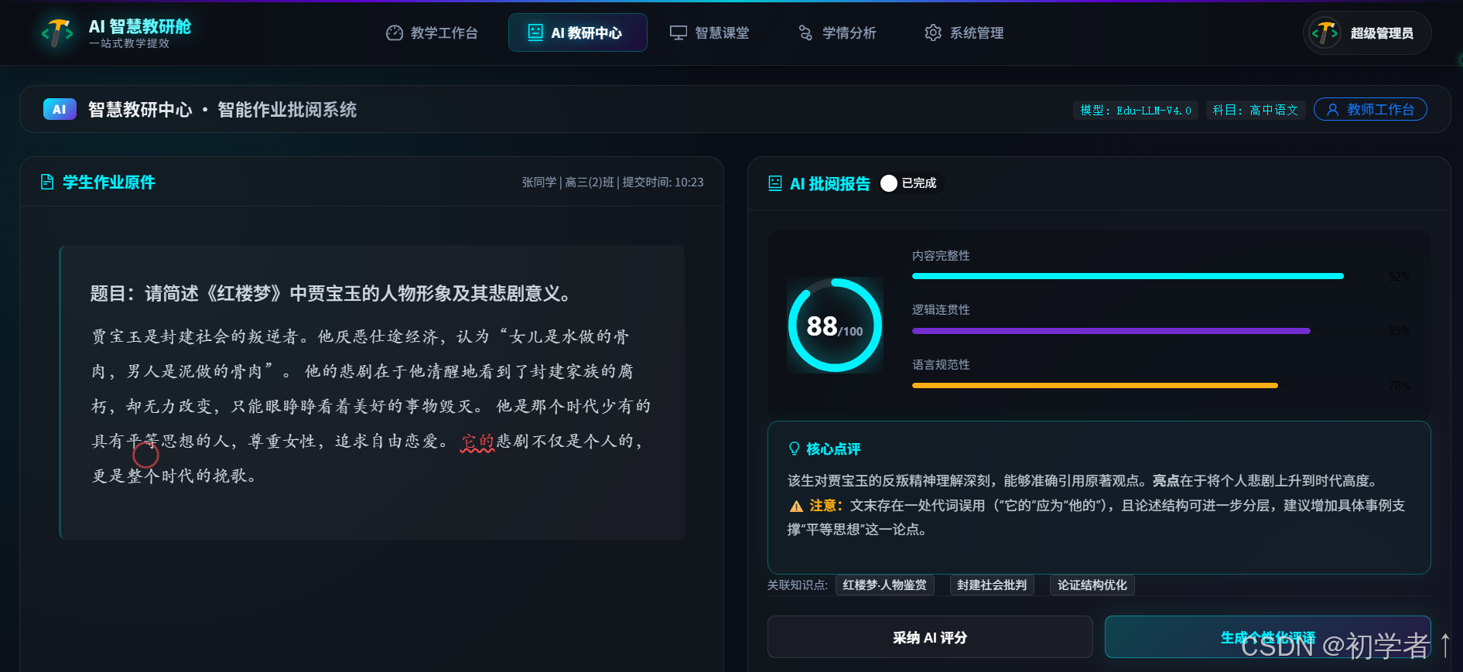Image resolution: width=1463 pixels, height=672 pixels.
Task: Click the 模型: Edu-LLM-V4.0 label
Action: point(1136,111)
